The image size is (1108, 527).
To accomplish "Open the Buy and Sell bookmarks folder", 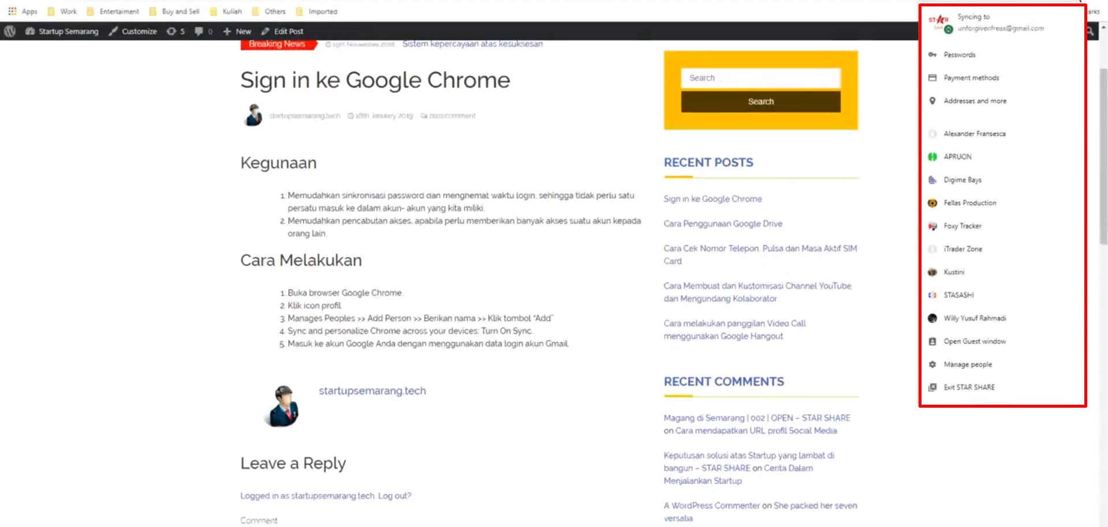I will click(x=174, y=12).
